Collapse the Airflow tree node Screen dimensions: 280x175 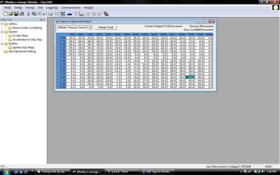2,24
